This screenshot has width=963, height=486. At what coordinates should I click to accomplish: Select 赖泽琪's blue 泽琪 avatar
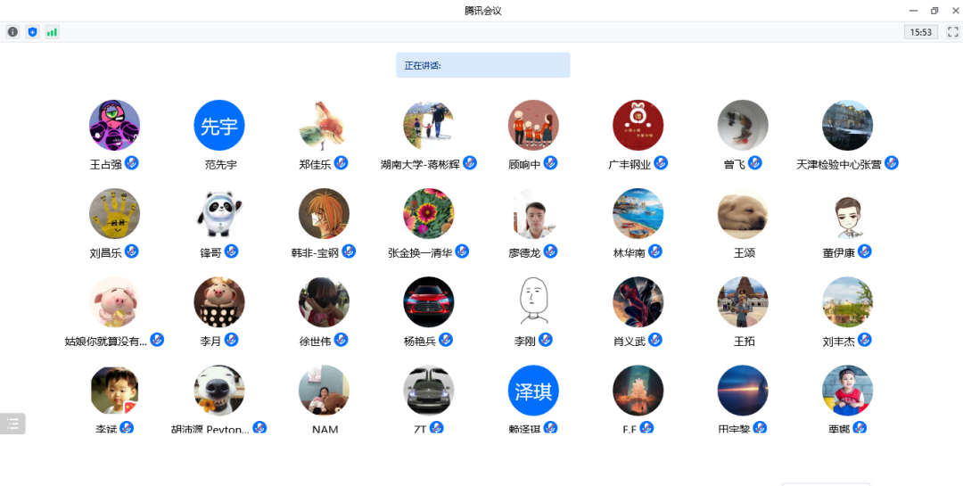click(533, 391)
